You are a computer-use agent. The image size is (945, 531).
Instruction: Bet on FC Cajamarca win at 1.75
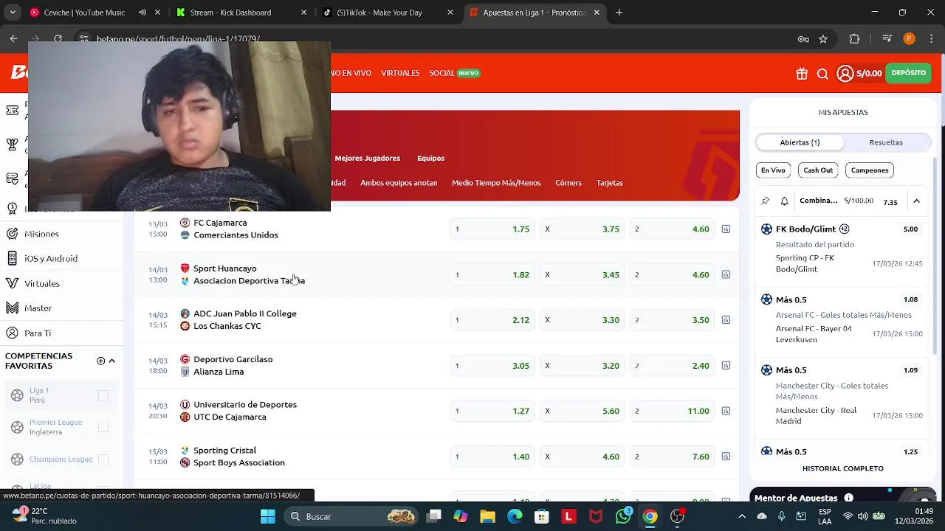pyautogui.click(x=492, y=229)
